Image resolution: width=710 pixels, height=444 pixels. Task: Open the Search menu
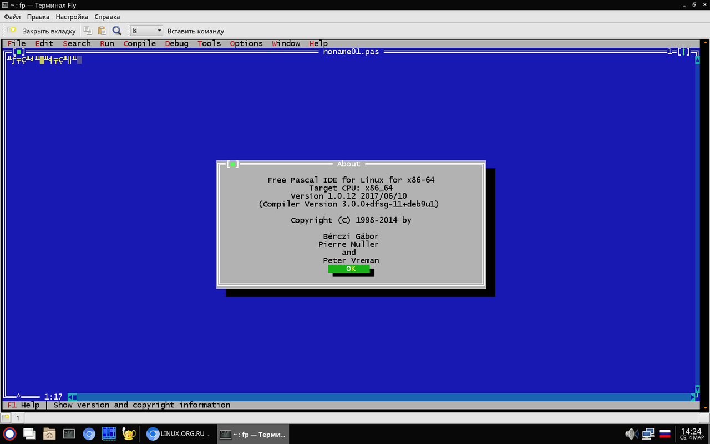click(77, 43)
